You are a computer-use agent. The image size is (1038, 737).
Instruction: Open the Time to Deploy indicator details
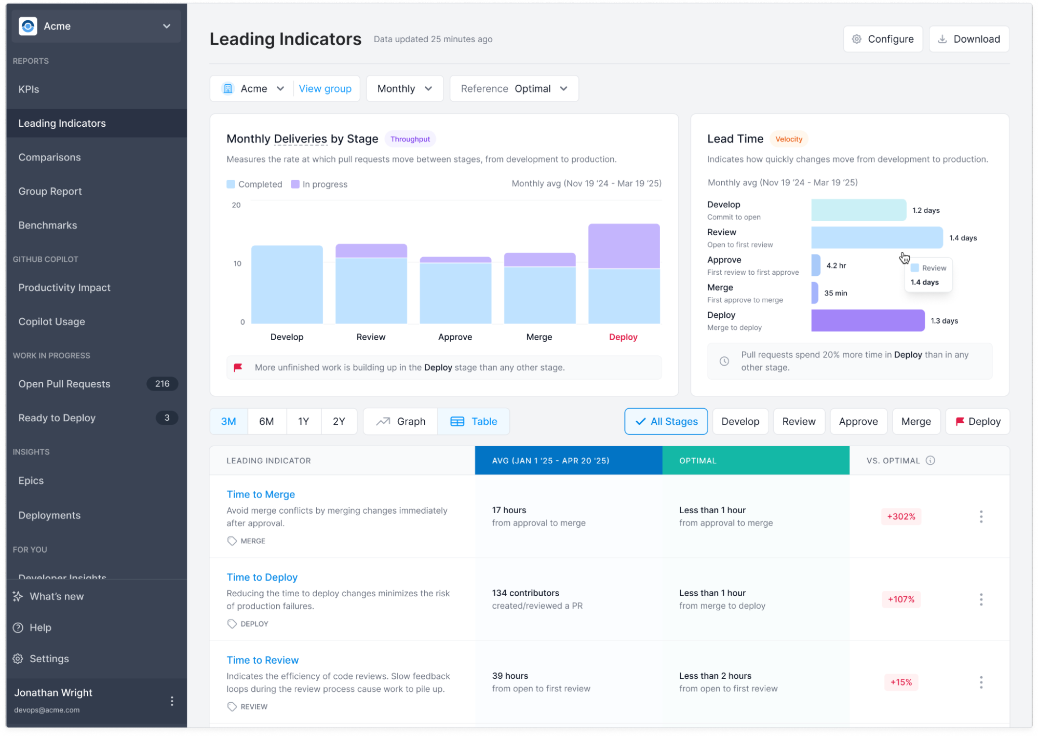coord(262,577)
